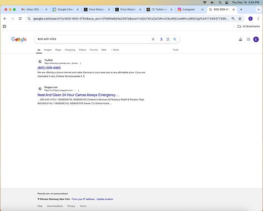Clear the search query with the X
This screenshot has height=211, width=263.
153,39
